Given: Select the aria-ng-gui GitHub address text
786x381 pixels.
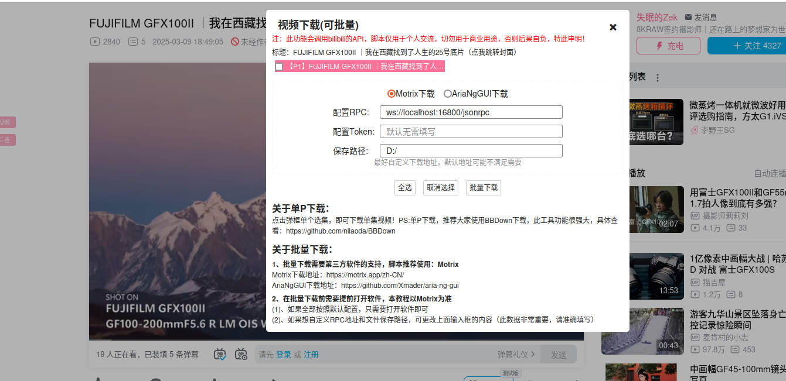Looking at the screenshot, I should tap(400, 286).
